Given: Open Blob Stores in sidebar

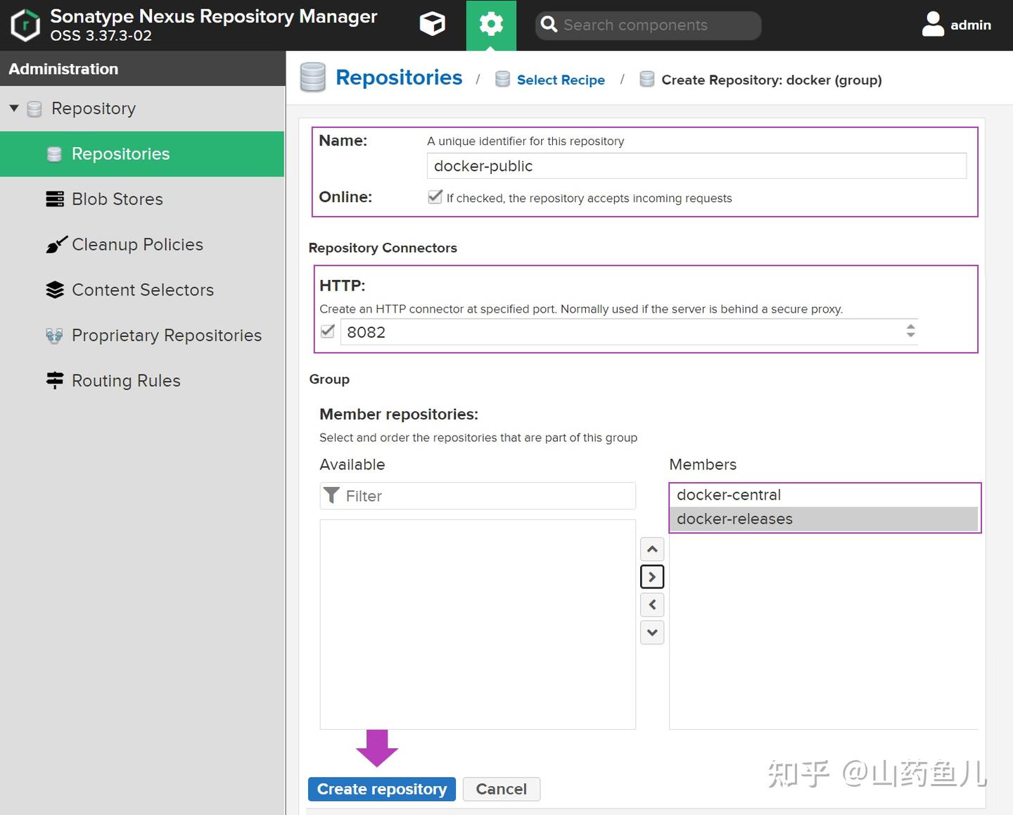Looking at the screenshot, I should coord(117,199).
